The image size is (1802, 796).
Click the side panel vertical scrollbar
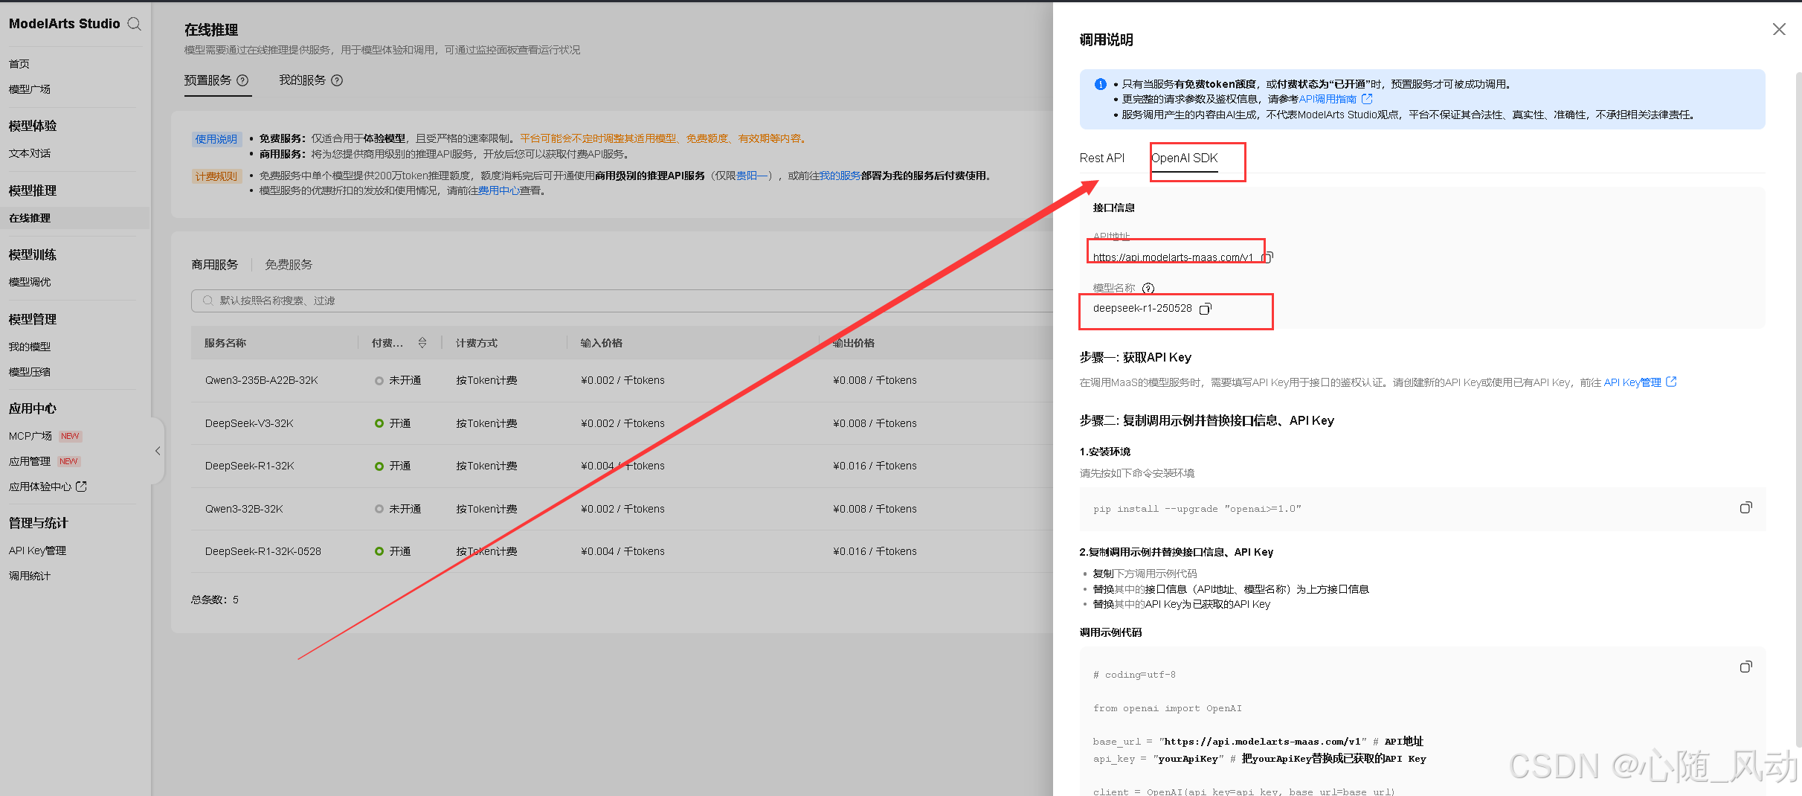1798,409
